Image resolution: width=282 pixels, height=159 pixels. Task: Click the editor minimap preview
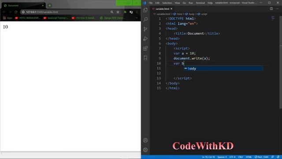[x=273, y=18]
